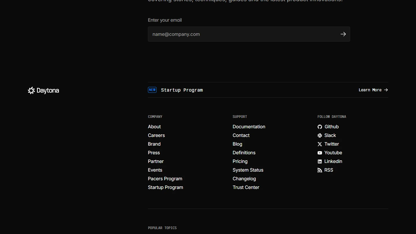The height and width of the screenshot is (234, 416).
Task: Submit email with the arrow icon
Action: click(x=343, y=34)
